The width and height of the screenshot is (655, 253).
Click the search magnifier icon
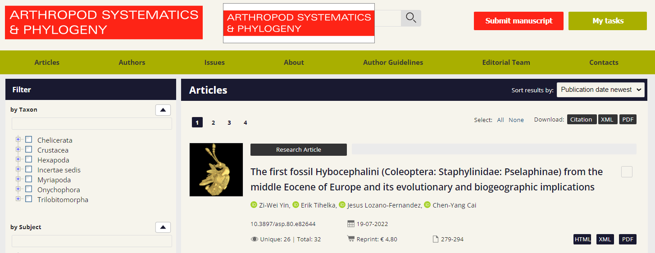click(x=410, y=18)
